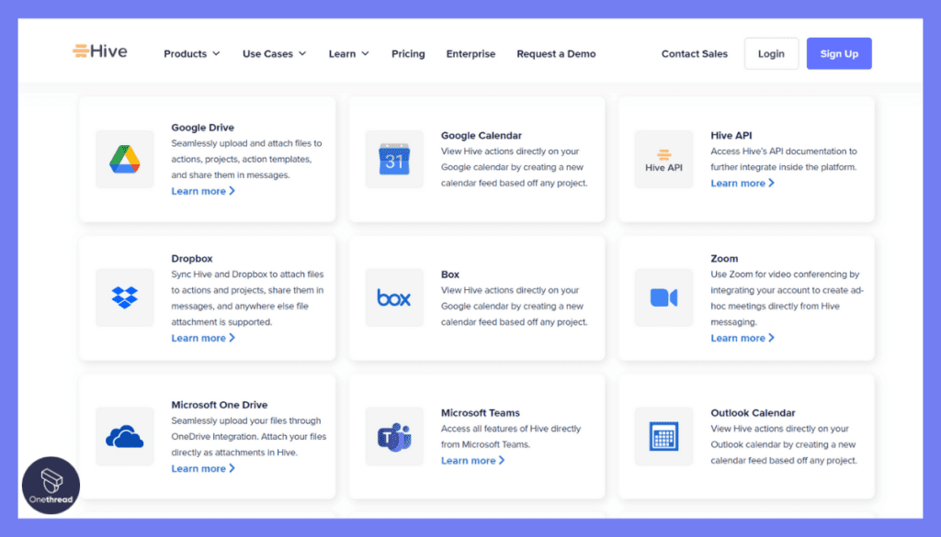Viewport: 941px width, 537px height.
Task: Expand the Products dropdown menu
Action: (x=192, y=54)
